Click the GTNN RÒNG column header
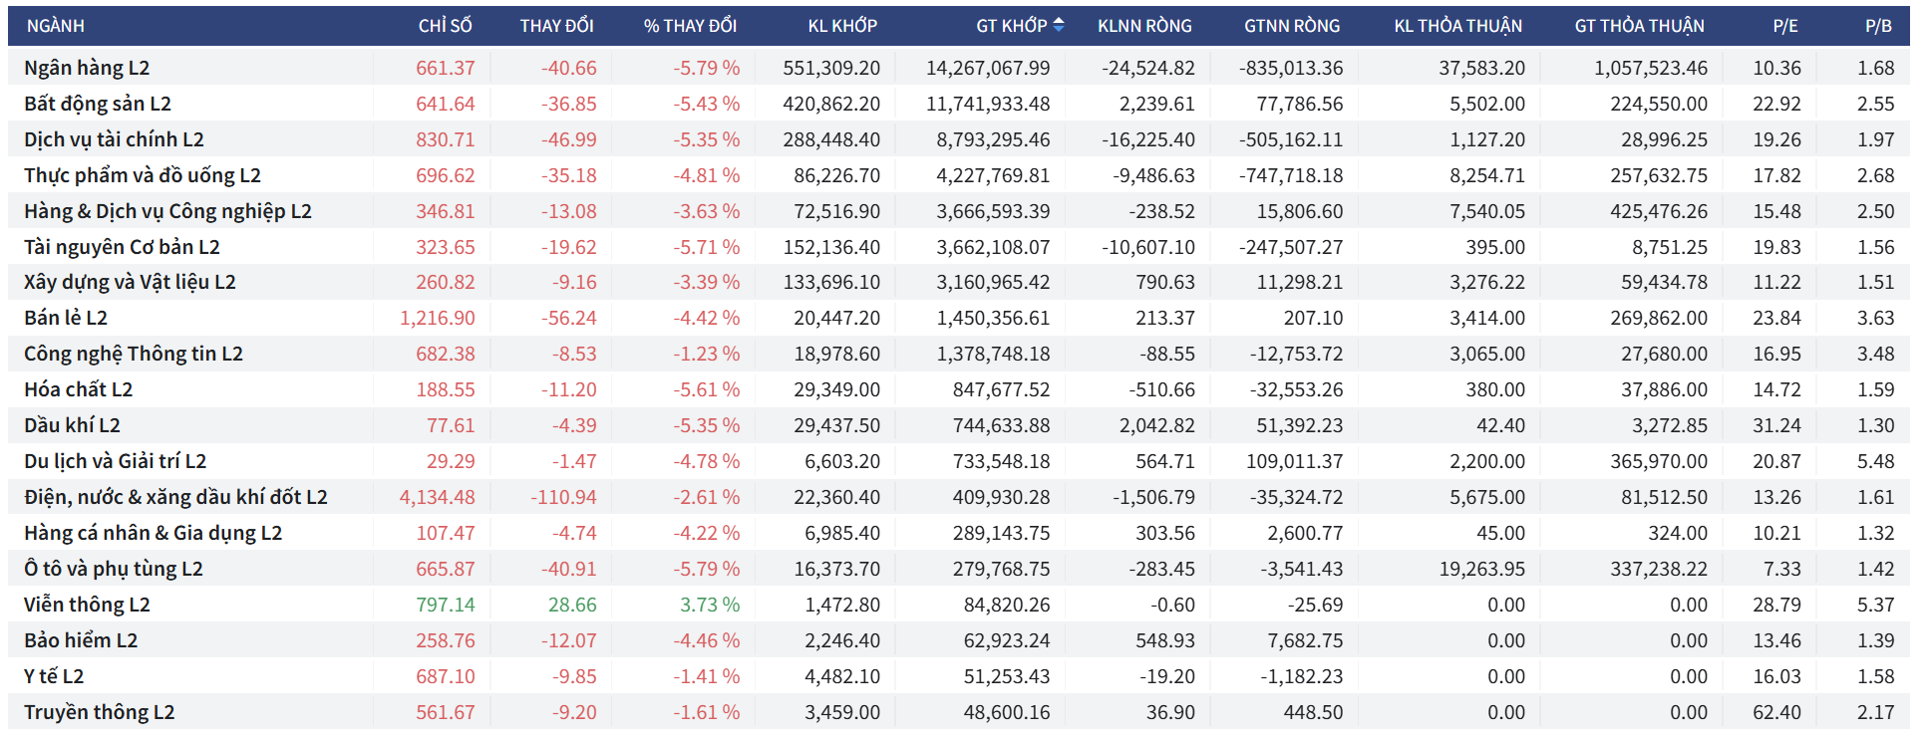 click(1292, 26)
